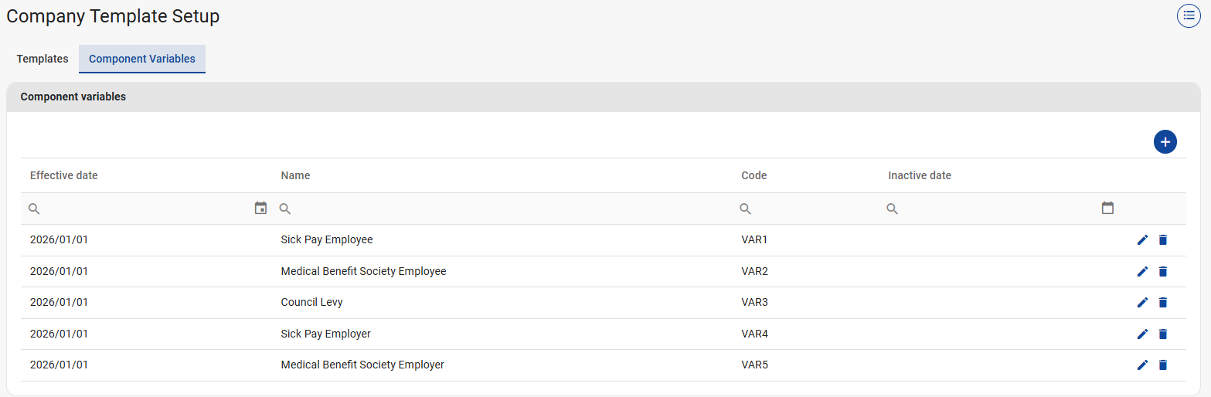Click the add component variable plus button
This screenshot has width=1211, height=397.
[x=1165, y=142]
